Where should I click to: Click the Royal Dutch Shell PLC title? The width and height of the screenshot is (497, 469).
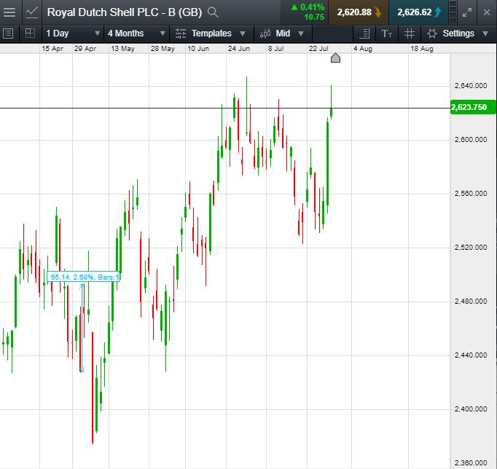coord(125,12)
